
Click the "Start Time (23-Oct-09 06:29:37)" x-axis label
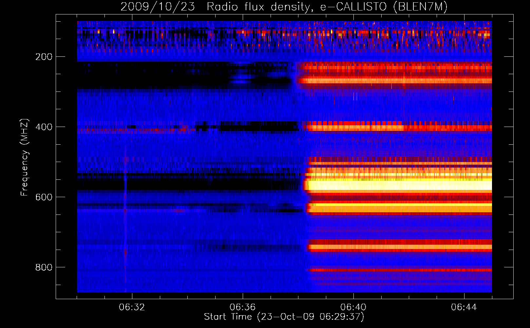pyautogui.click(x=284, y=317)
